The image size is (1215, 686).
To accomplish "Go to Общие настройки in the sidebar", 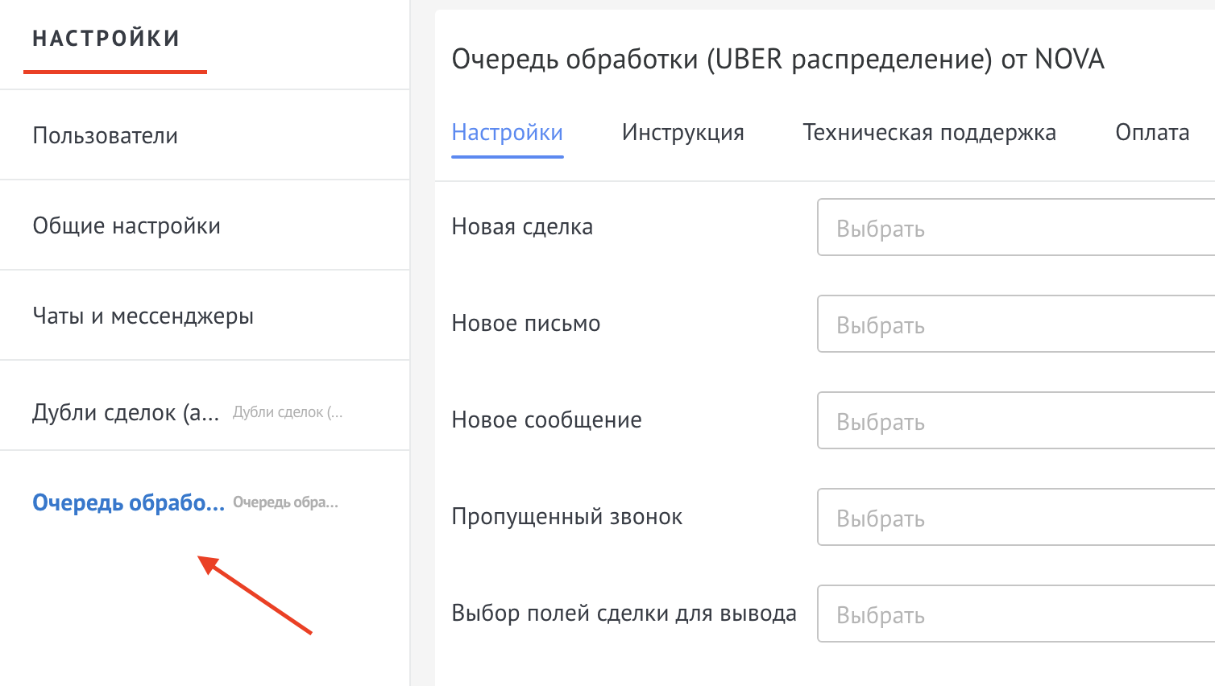I will point(126,225).
